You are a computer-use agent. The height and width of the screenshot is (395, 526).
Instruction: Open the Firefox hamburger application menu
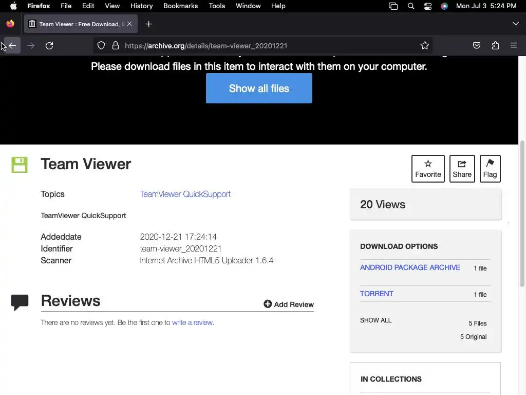pos(513,45)
